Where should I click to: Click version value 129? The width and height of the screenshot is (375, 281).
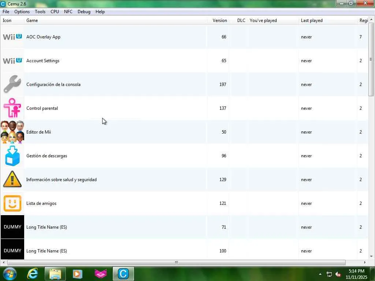pos(223,179)
